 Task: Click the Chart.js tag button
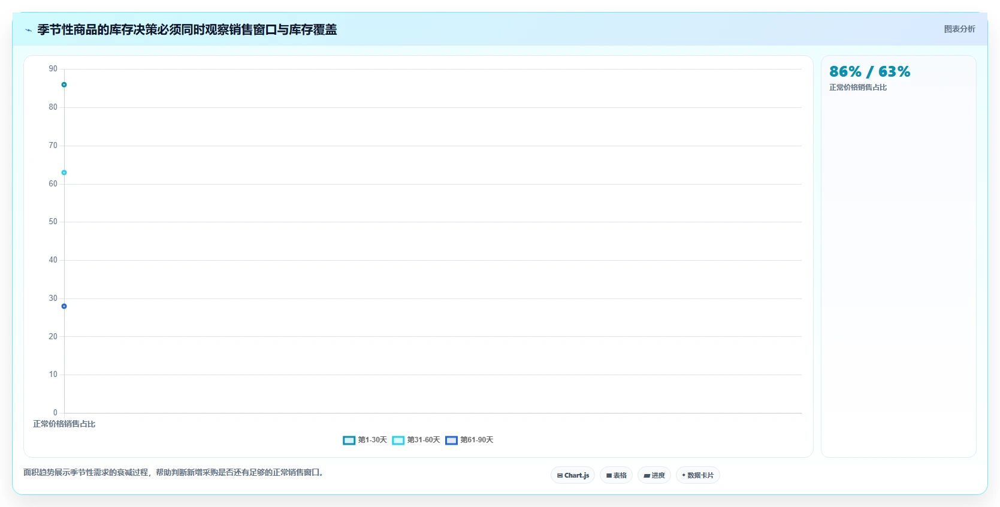coord(573,475)
